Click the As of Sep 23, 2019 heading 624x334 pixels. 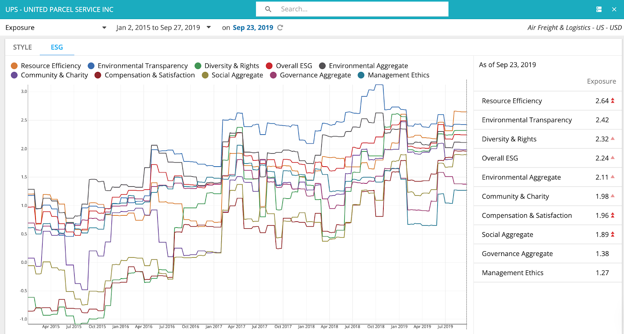pos(507,65)
